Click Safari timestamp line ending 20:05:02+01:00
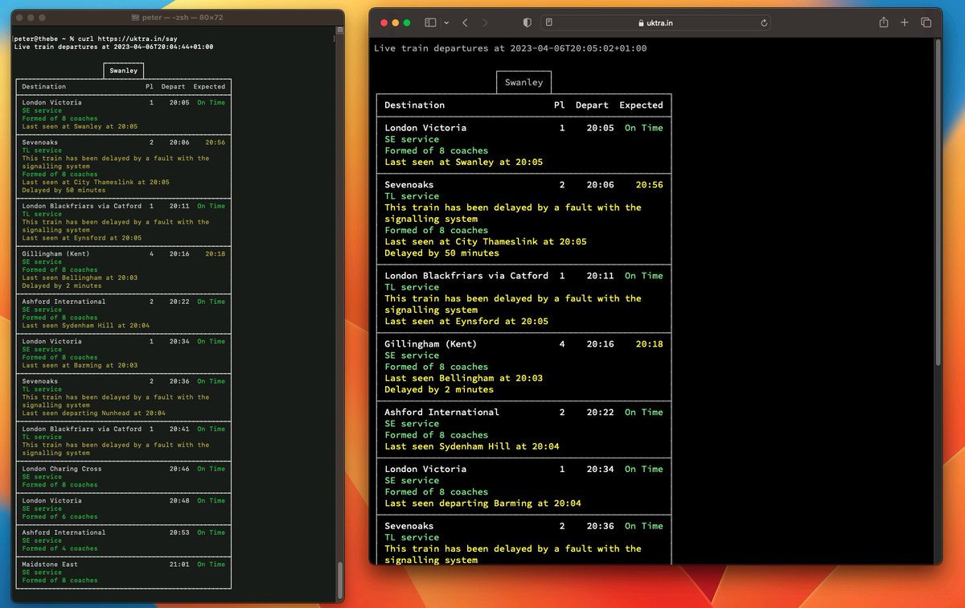The image size is (965, 608). [510, 48]
